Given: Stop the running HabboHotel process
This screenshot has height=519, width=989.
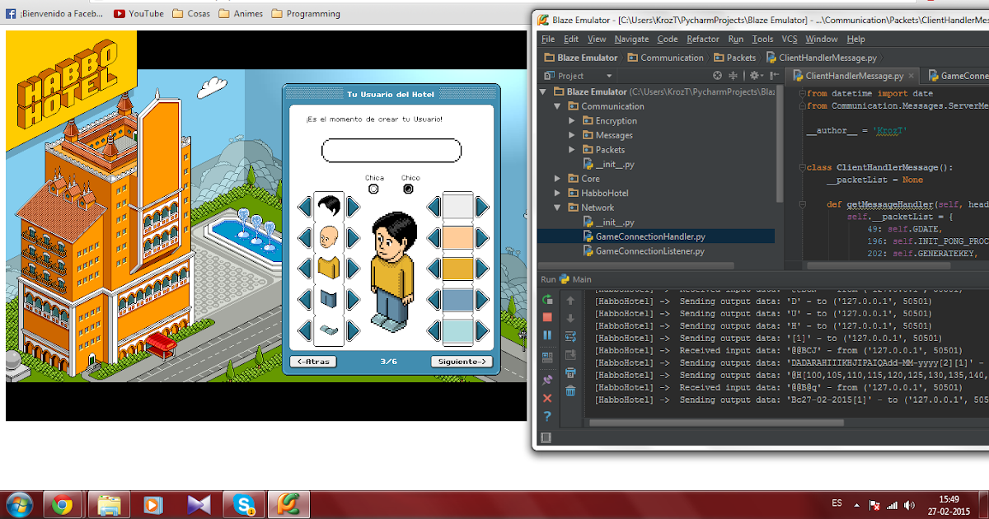Looking at the screenshot, I should click(546, 316).
